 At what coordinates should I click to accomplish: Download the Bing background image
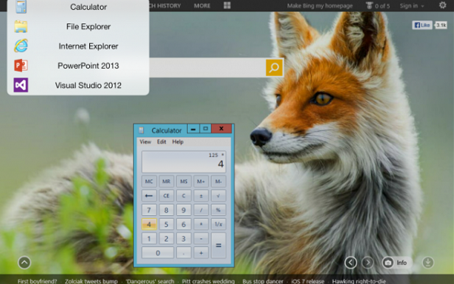[428, 263]
